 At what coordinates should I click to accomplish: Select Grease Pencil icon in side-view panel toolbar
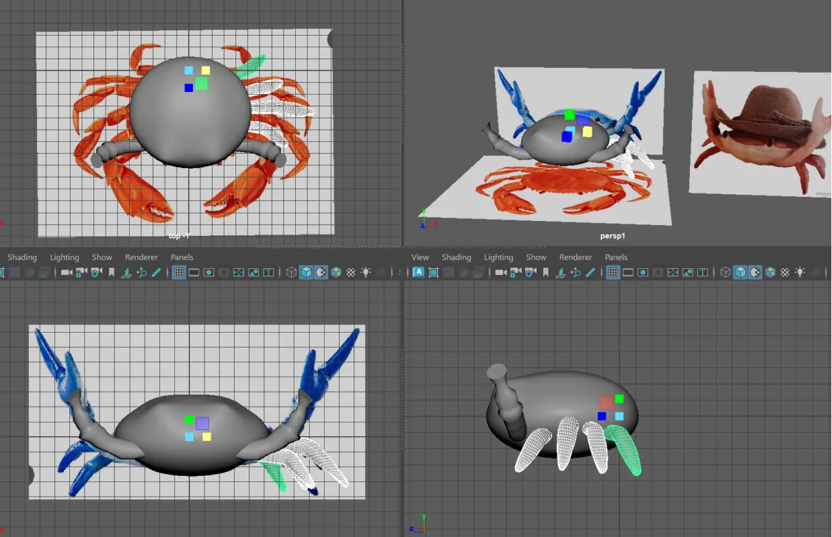(x=590, y=272)
